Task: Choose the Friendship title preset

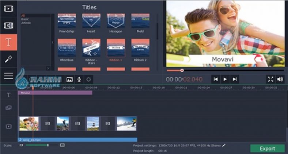Action: pyautogui.click(x=67, y=23)
